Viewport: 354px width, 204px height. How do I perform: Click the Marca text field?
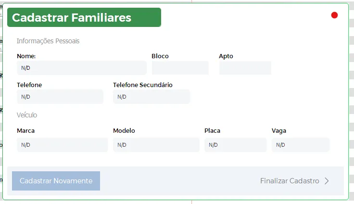62,145
